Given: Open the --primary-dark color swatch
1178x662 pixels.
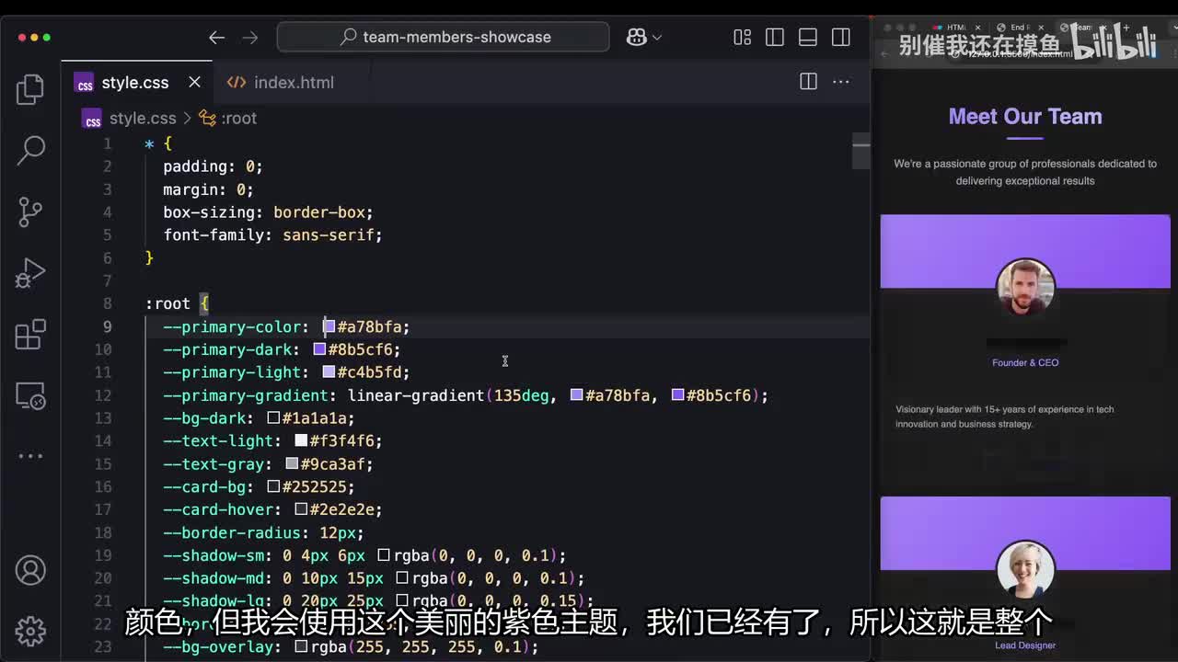Looking at the screenshot, I should click(x=319, y=349).
